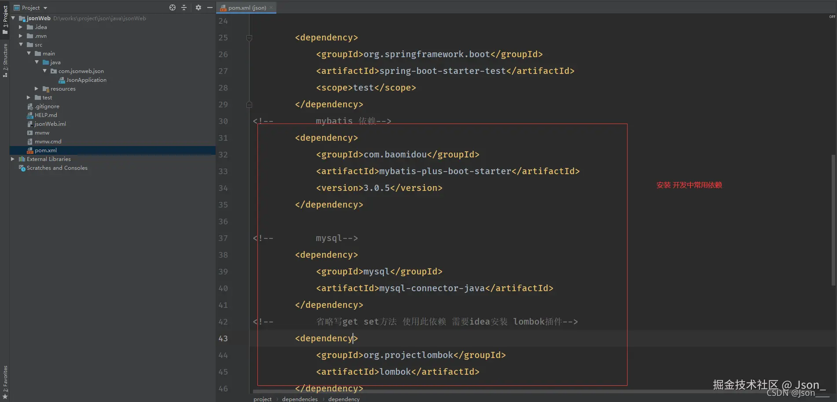The width and height of the screenshot is (837, 402).
Task: Click the resources folder icon
Action: [x=46, y=89]
